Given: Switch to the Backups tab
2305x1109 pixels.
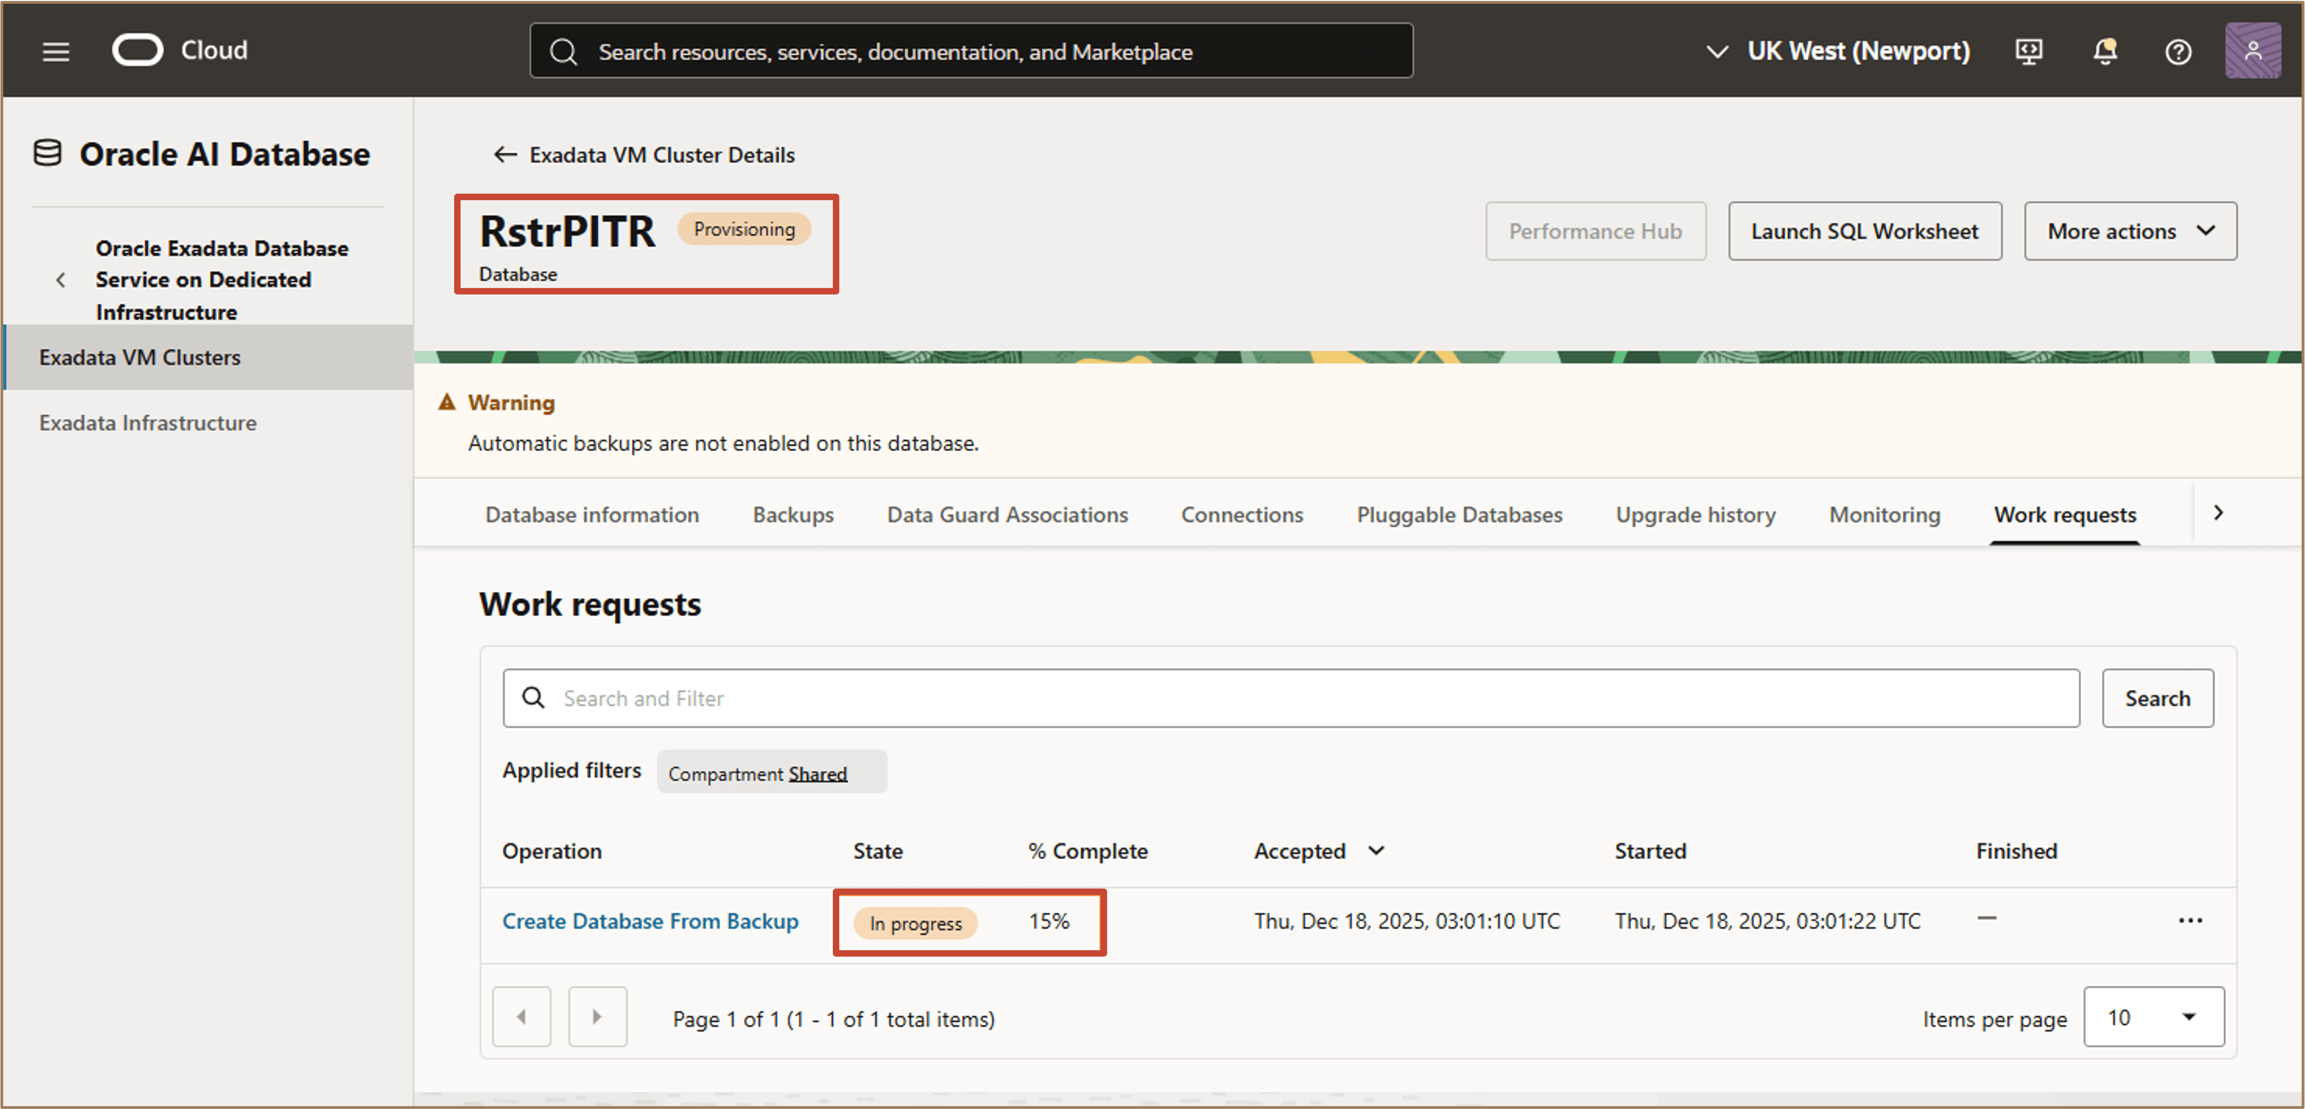Looking at the screenshot, I should click(793, 514).
